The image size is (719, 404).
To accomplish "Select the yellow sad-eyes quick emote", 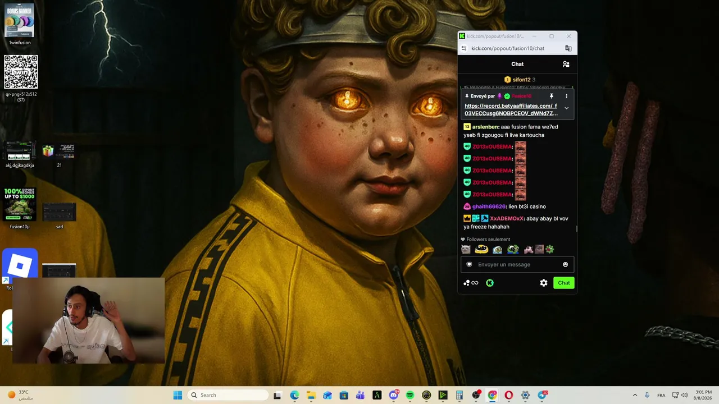I will (481, 250).
